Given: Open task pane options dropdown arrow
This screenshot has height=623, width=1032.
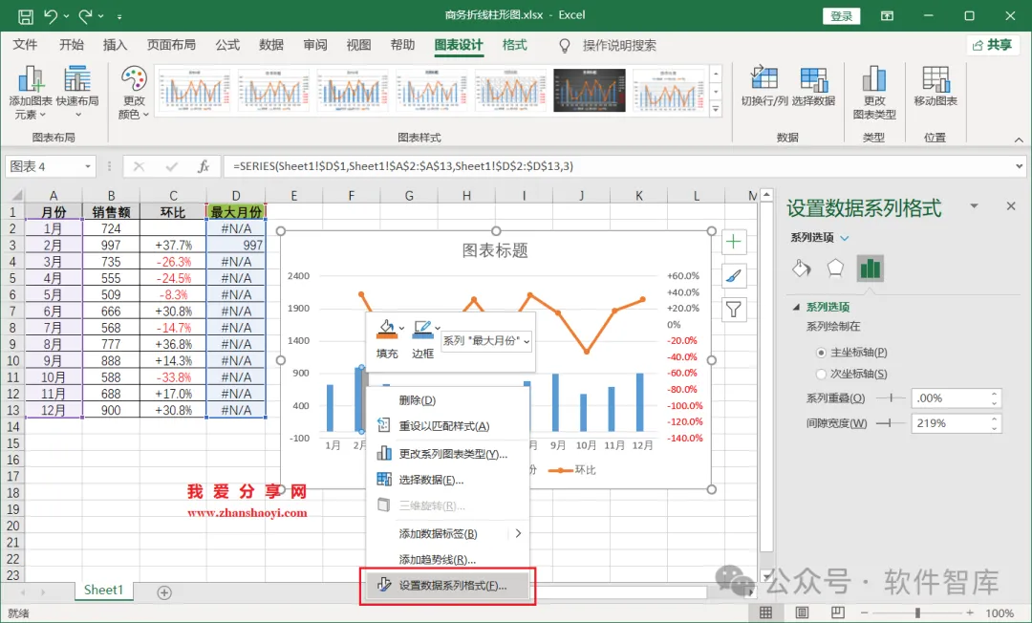Looking at the screenshot, I should pyautogui.click(x=974, y=206).
